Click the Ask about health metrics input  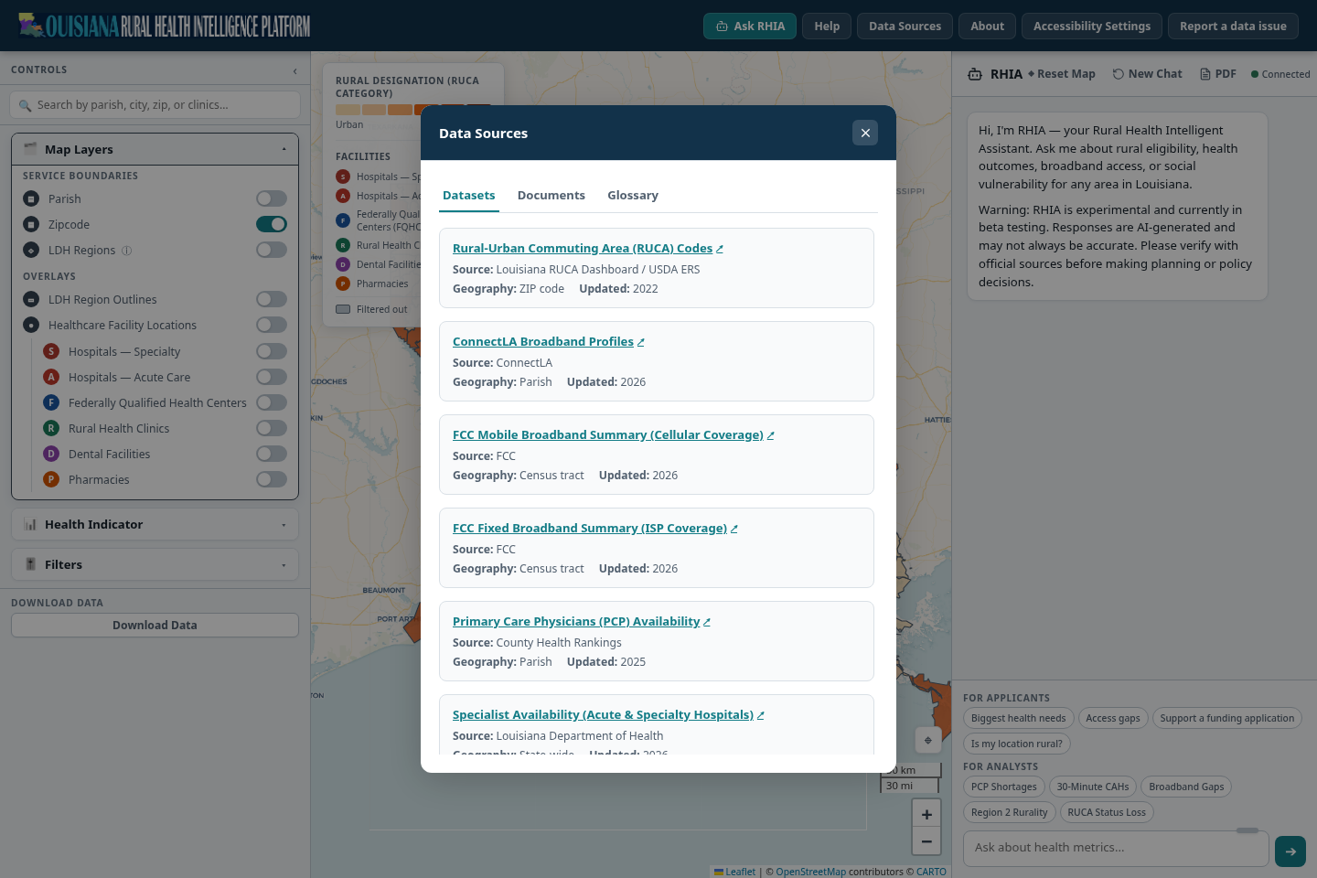[1116, 848]
